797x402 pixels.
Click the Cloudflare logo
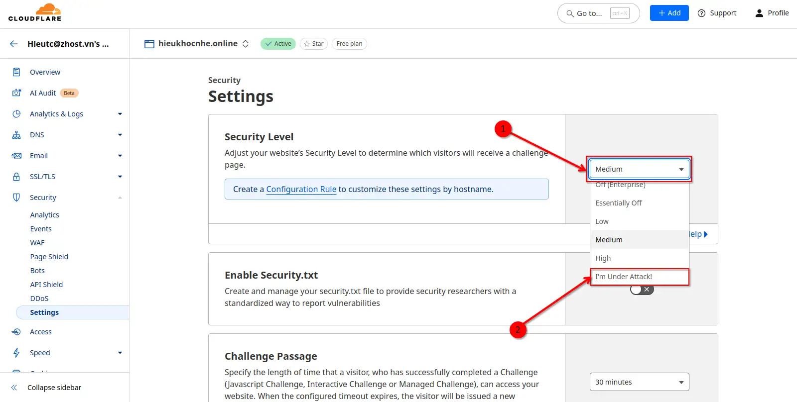[35, 13]
